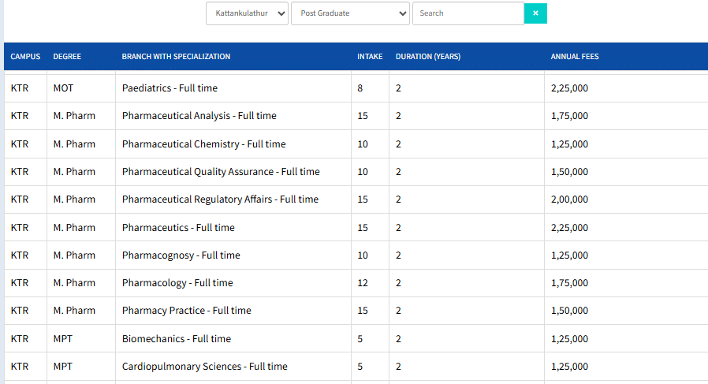Select the Paediatrics - Full time row
The image size is (708, 384).
click(x=170, y=88)
